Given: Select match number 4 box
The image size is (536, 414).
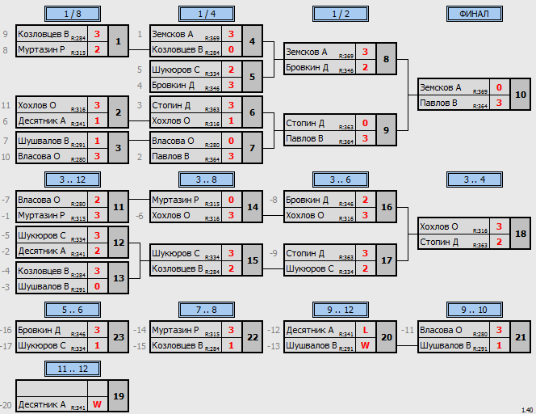Looking at the screenshot, I should pyautogui.click(x=253, y=41).
